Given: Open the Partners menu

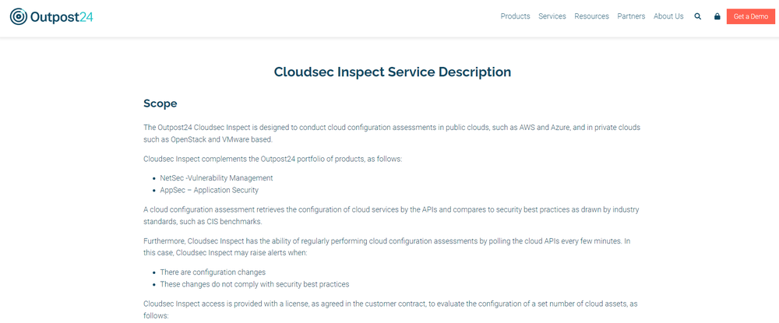Looking at the screenshot, I should point(631,16).
